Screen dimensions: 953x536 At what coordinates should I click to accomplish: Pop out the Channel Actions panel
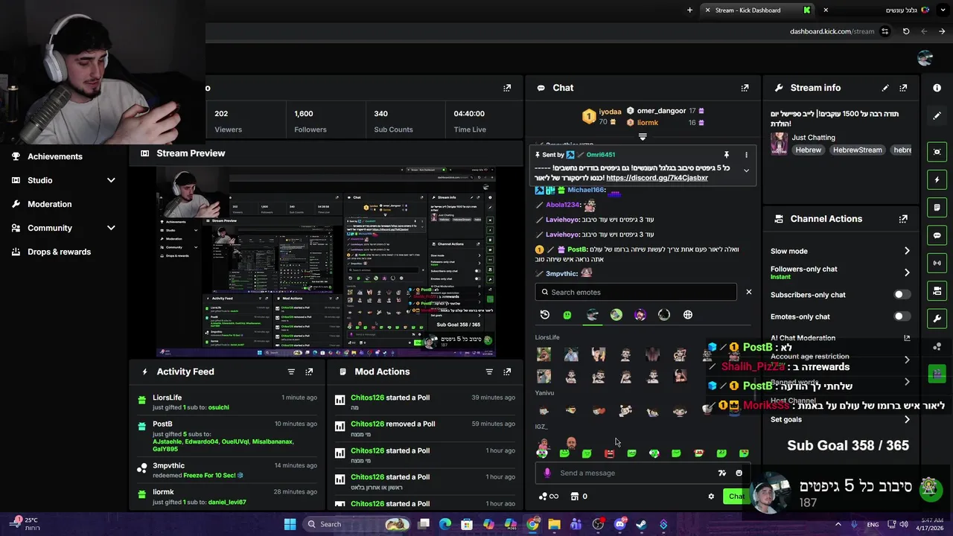pyautogui.click(x=903, y=219)
